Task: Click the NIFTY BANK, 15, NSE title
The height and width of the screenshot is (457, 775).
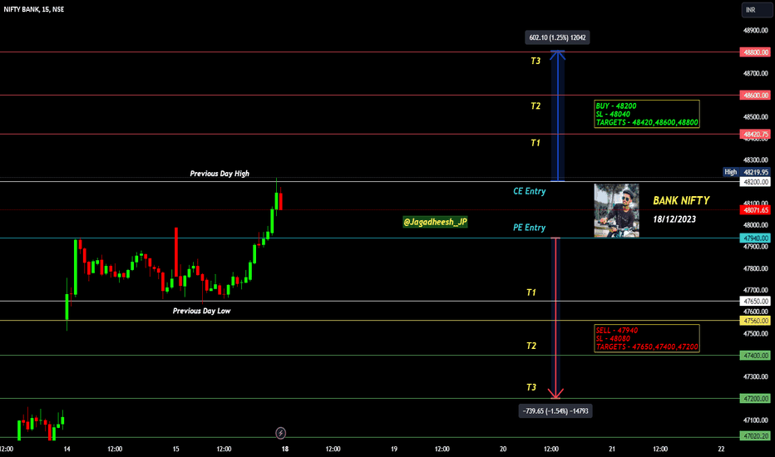Action: (x=33, y=9)
